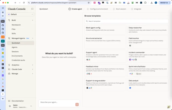Screen dimensions: 172x110
Task: Click the Sentry icon on Incident commander card
Action: tap(130, 60)
